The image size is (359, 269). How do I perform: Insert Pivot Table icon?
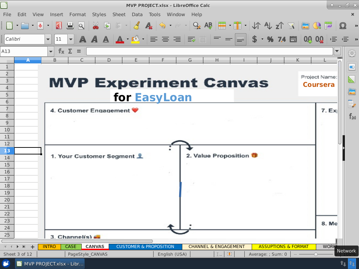pos(328,26)
